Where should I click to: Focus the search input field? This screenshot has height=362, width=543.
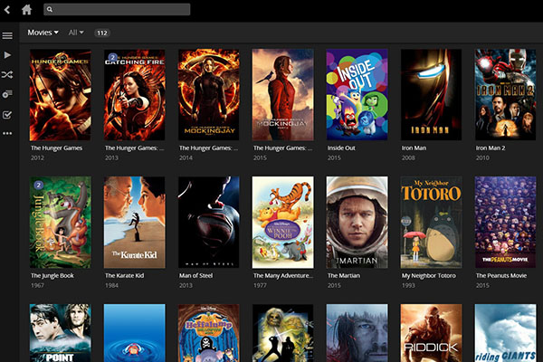(117, 9)
